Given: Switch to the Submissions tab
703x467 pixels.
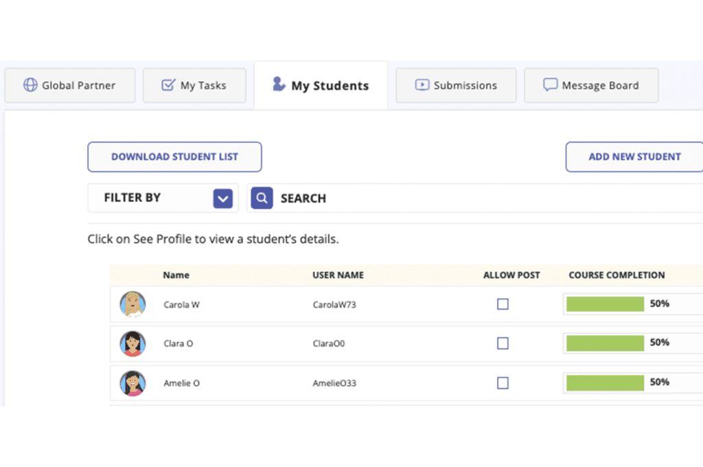Looking at the screenshot, I should click(x=456, y=85).
